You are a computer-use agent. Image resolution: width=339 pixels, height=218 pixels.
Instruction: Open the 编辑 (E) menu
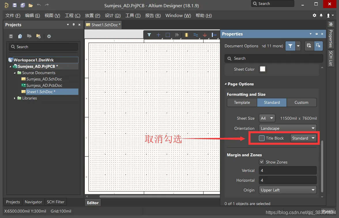point(32,16)
